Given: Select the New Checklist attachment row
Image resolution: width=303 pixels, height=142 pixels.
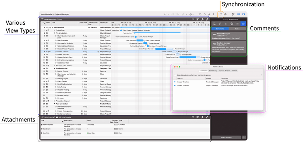Looking at the screenshot, I should pyautogui.click(x=125, y=125).
